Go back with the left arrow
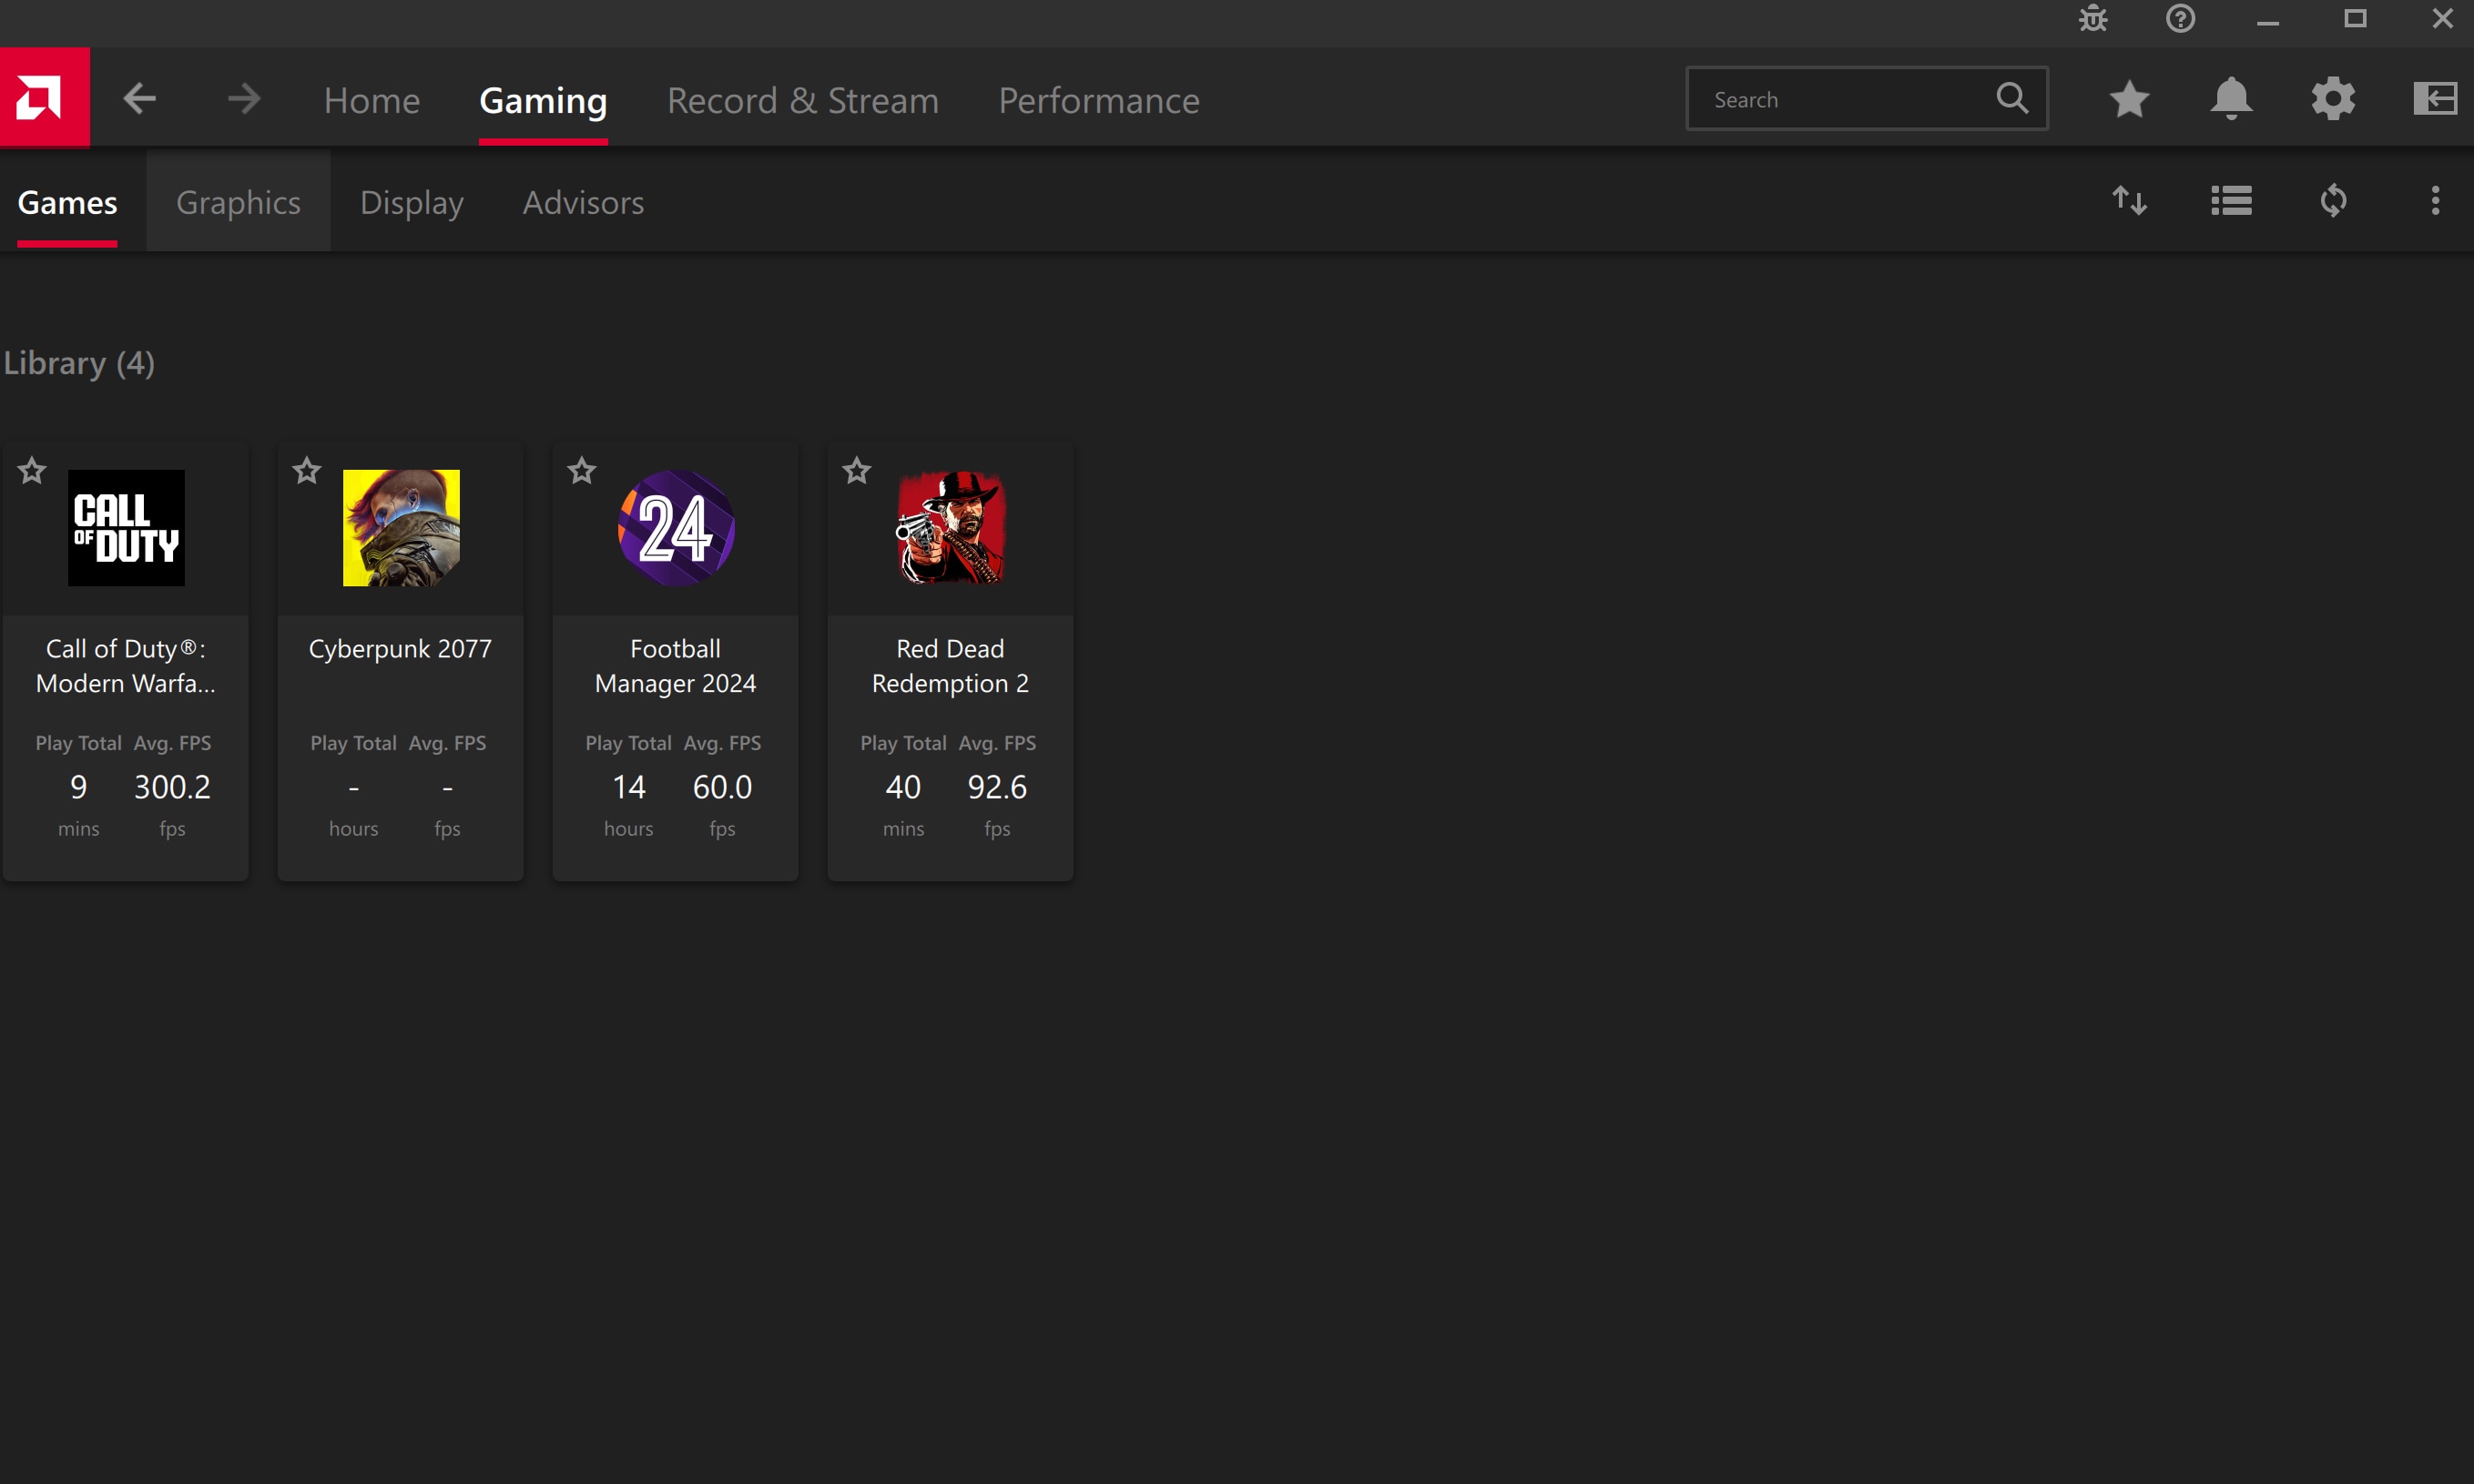The image size is (2474, 1484). click(x=139, y=99)
